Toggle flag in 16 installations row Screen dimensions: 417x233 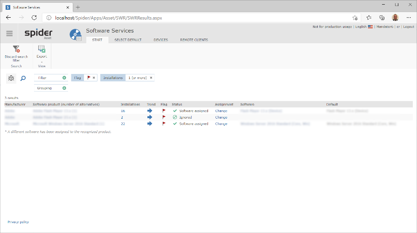pyautogui.click(x=164, y=111)
